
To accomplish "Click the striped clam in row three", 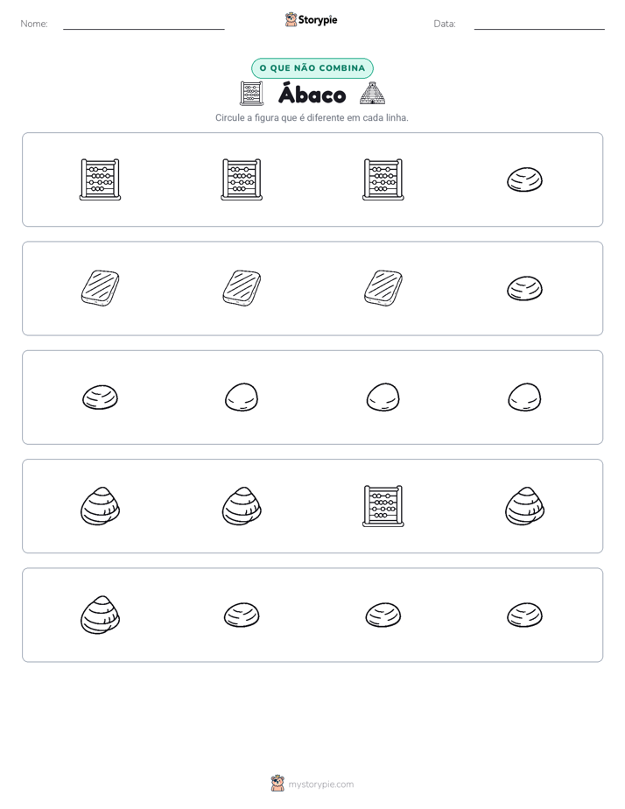I will tap(100, 397).
